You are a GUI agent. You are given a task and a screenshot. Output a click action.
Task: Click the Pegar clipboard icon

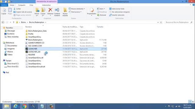pyautogui.click(x=10, y=11)
